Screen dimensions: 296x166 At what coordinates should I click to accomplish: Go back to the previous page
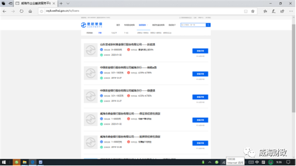click(4, 11)
